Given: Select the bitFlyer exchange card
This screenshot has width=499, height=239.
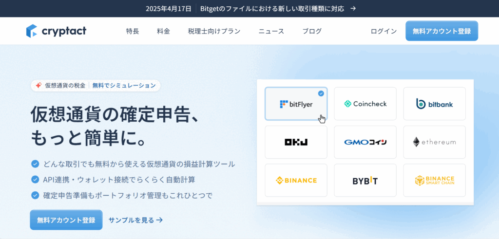Looking at the screenshot, I should click(296, 104).
